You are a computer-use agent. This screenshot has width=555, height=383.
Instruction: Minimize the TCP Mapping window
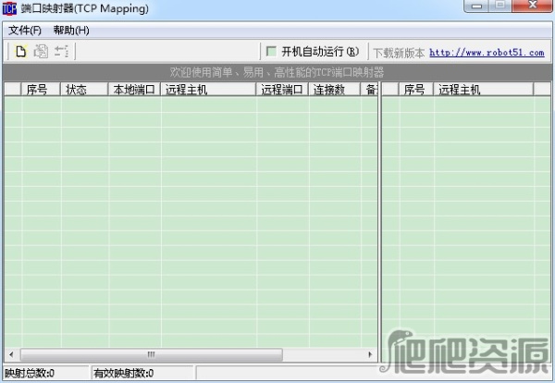pos(476,6)
